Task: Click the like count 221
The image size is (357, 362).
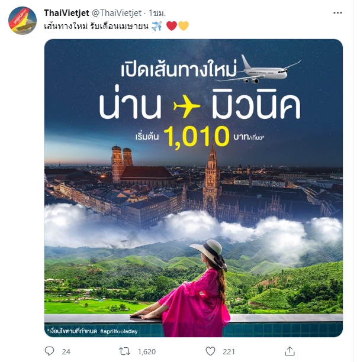Action: [229, 351]
